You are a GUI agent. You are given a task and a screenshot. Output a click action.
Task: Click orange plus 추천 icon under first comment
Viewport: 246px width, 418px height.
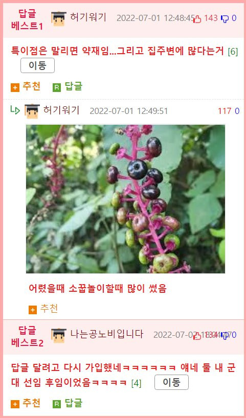tap(15, 88)
